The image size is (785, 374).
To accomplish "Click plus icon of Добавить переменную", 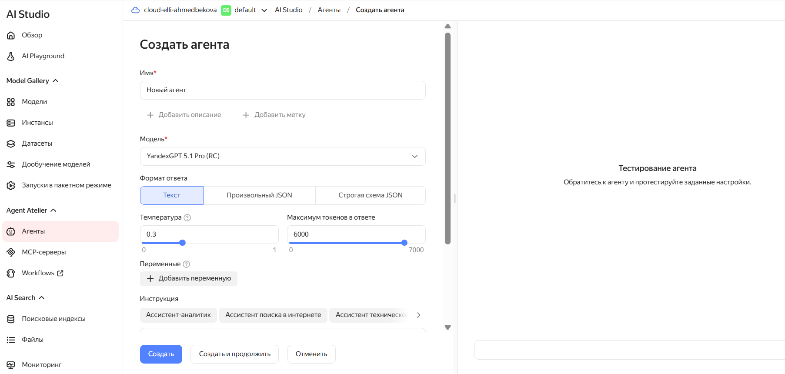I will (150, 278).
